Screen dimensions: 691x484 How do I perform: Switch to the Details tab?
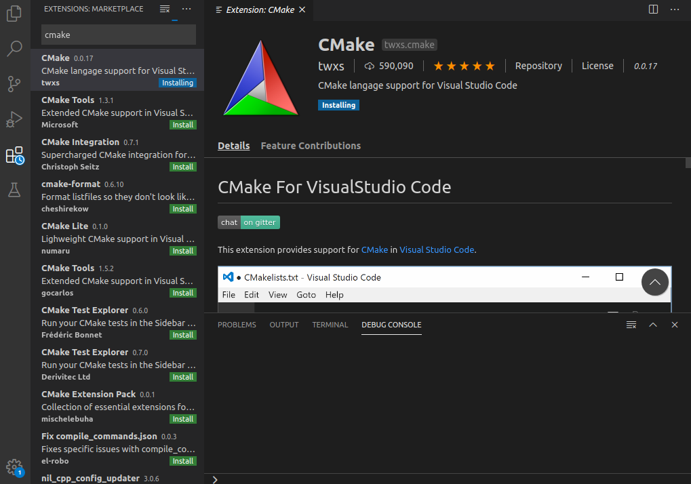coord(233,146)
